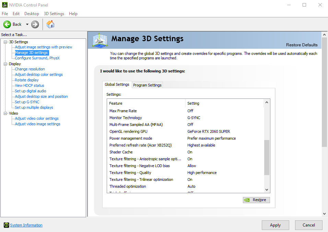Image resolution: width=328 pixels, height=232 pixels.
Task: Collapse the 3D Settings tree node
Action: pos(5,42)
